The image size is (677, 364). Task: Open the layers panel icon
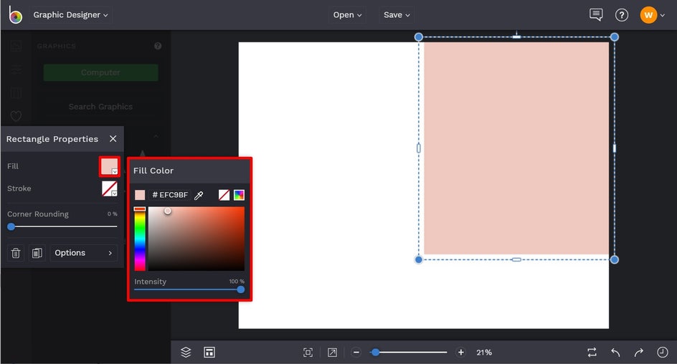tap(186, 353)
